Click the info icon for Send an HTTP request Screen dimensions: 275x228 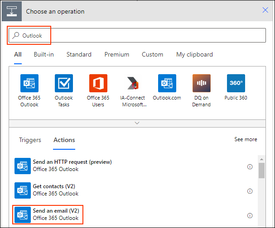(x=250, y=166)
